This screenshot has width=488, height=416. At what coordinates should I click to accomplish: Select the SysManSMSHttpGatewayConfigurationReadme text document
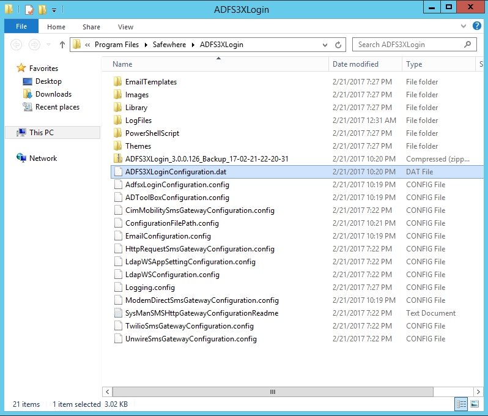pos(201,313)
